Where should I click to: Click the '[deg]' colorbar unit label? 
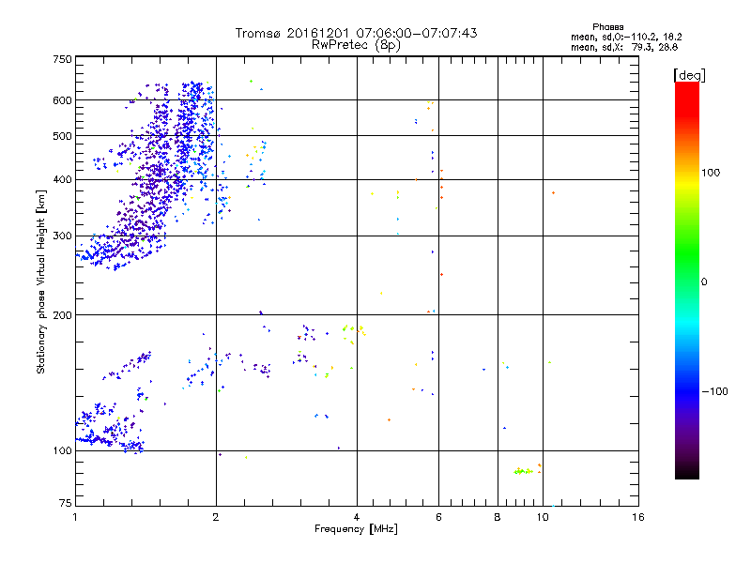689,75
